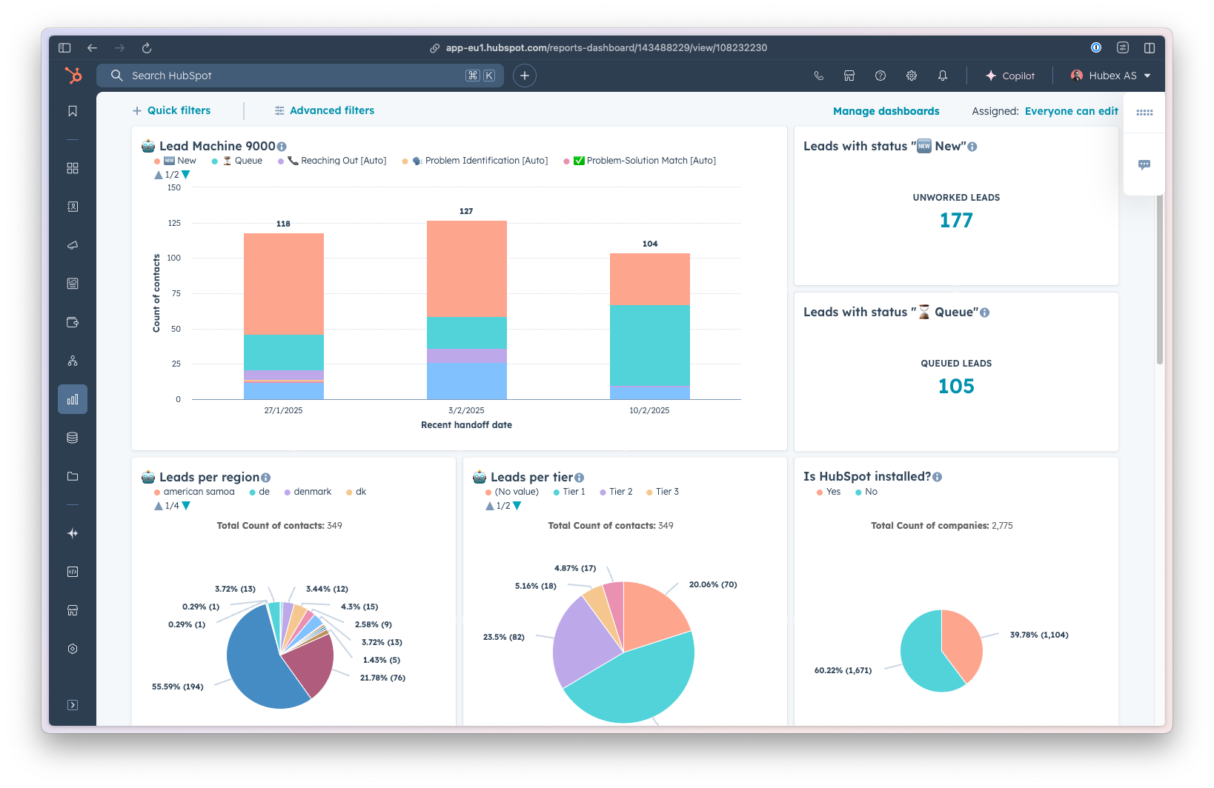1214x788 pixels.
Task: Open Reporting bar chart icon in sidebar
Action: pos(73,399)
